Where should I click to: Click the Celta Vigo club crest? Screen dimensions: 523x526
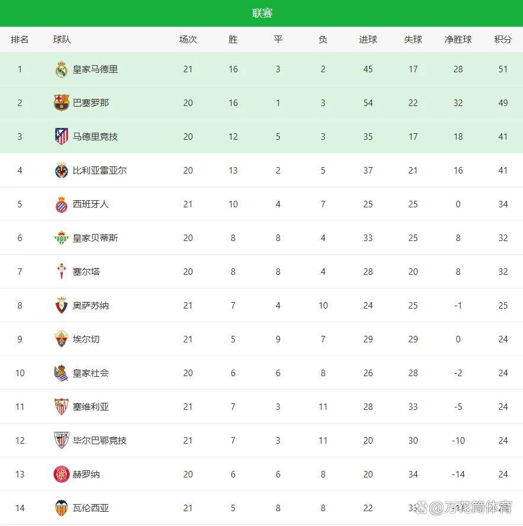[62, 272]
